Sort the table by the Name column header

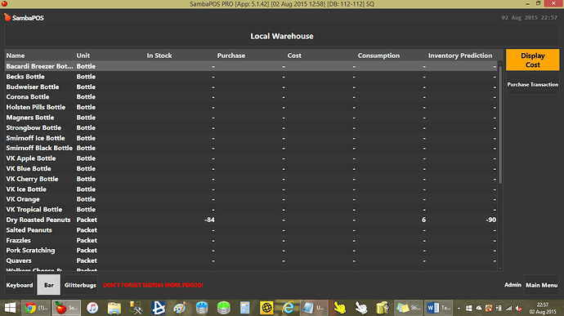pos(16,56)
